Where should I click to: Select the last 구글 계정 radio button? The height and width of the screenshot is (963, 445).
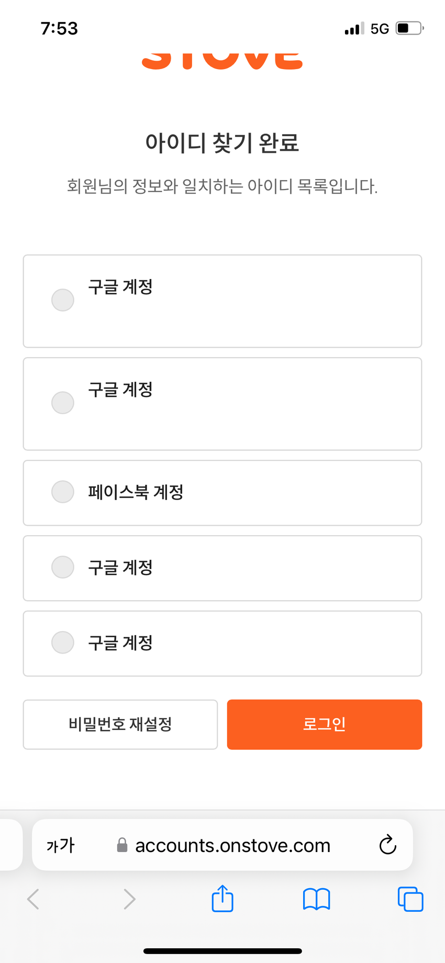[x=63, y=643]
